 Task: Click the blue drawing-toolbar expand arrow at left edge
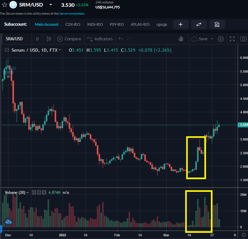pos(1,229)
